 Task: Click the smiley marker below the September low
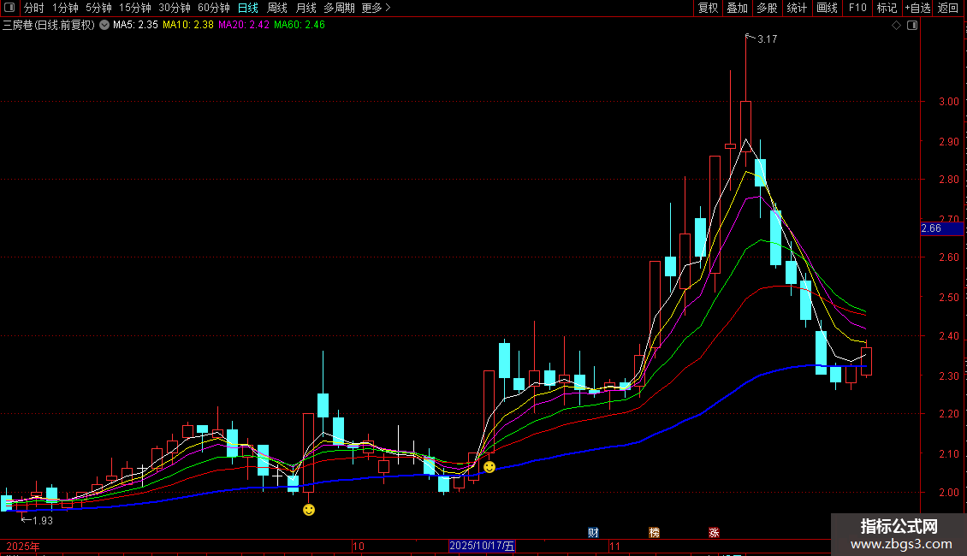click(x=309, y=510)
